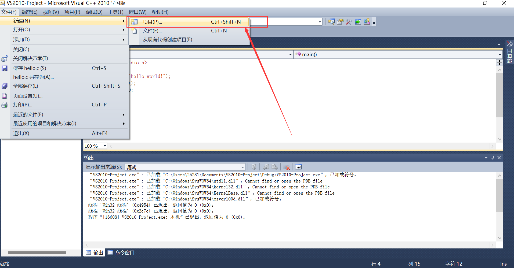Clear all output with the red X icon
The width and height of the screenshot is (514, 268).
pyautogui.click(x=287, y=167)
